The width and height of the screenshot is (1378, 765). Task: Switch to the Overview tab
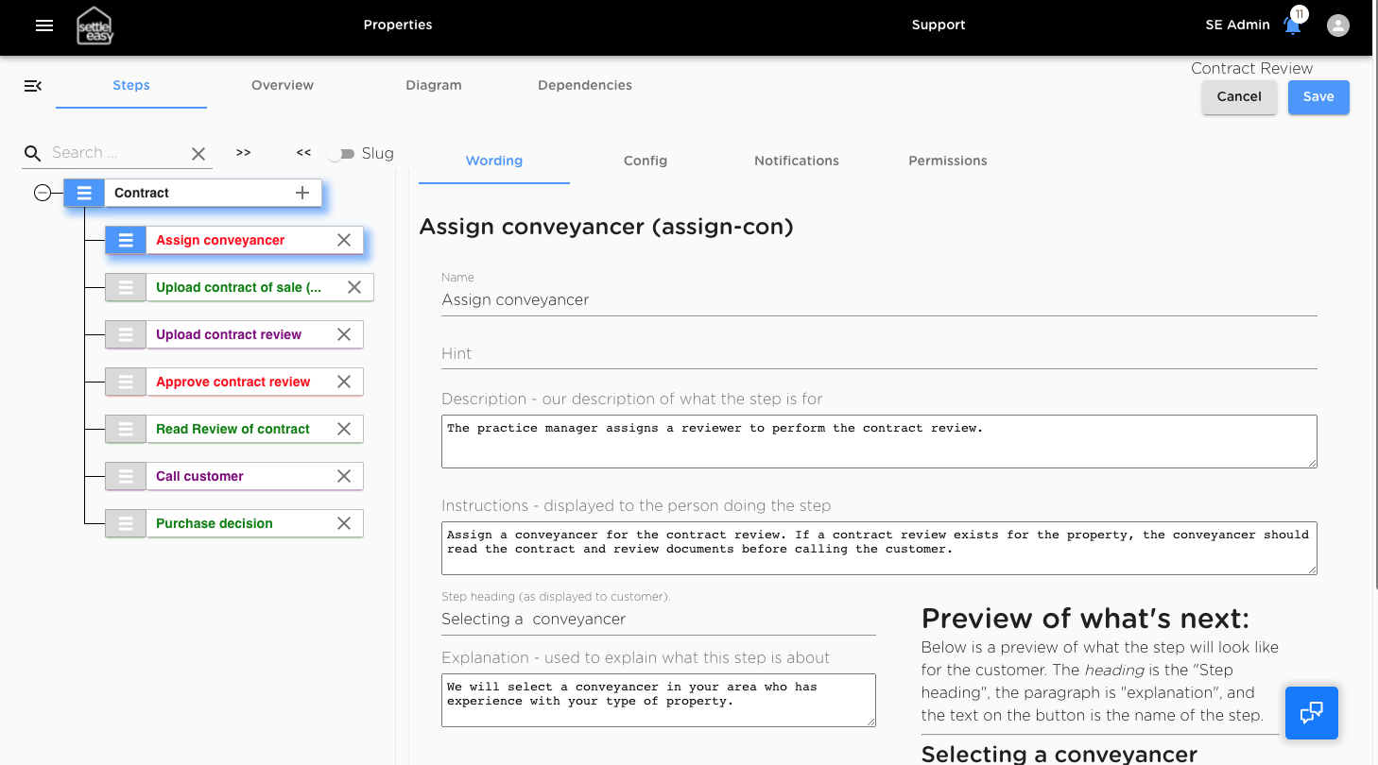283,85
